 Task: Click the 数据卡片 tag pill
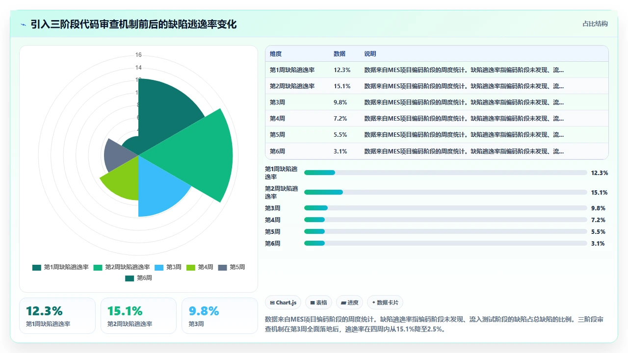[385, 303]
